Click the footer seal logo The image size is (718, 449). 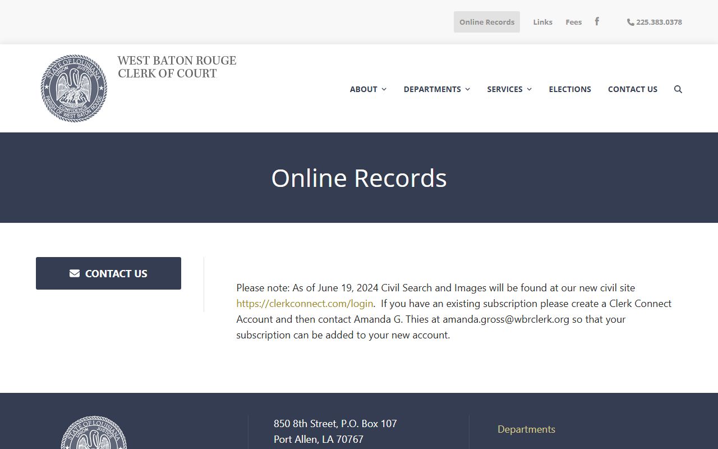[x=94, y=433]
